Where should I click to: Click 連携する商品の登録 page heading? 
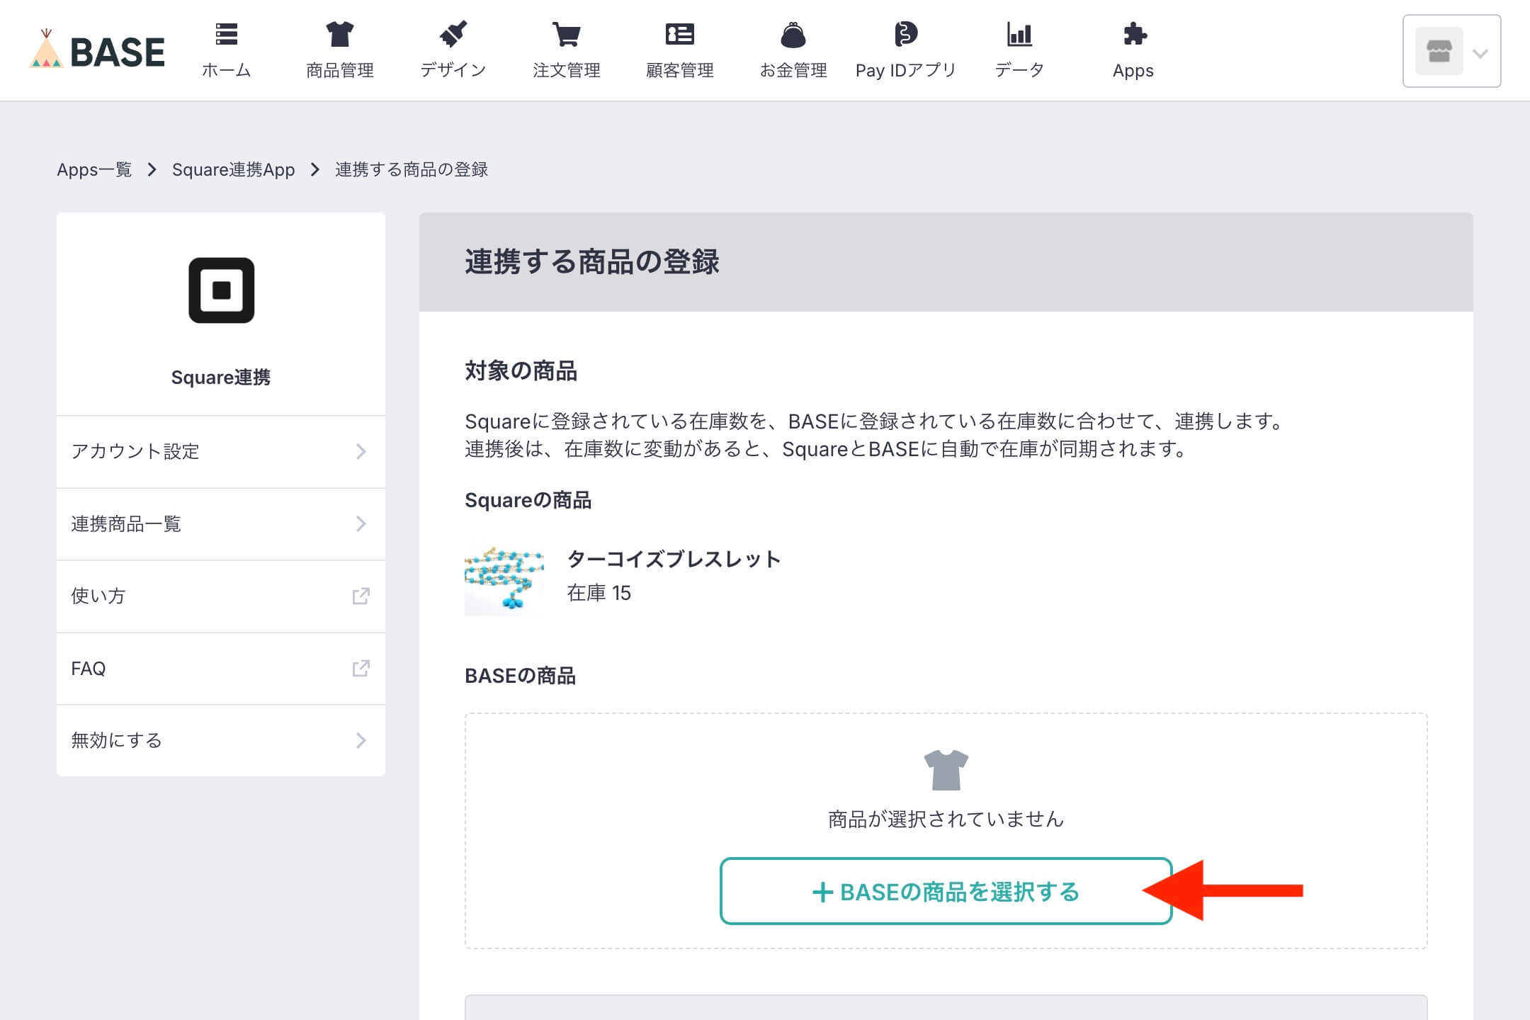point(592,261)
